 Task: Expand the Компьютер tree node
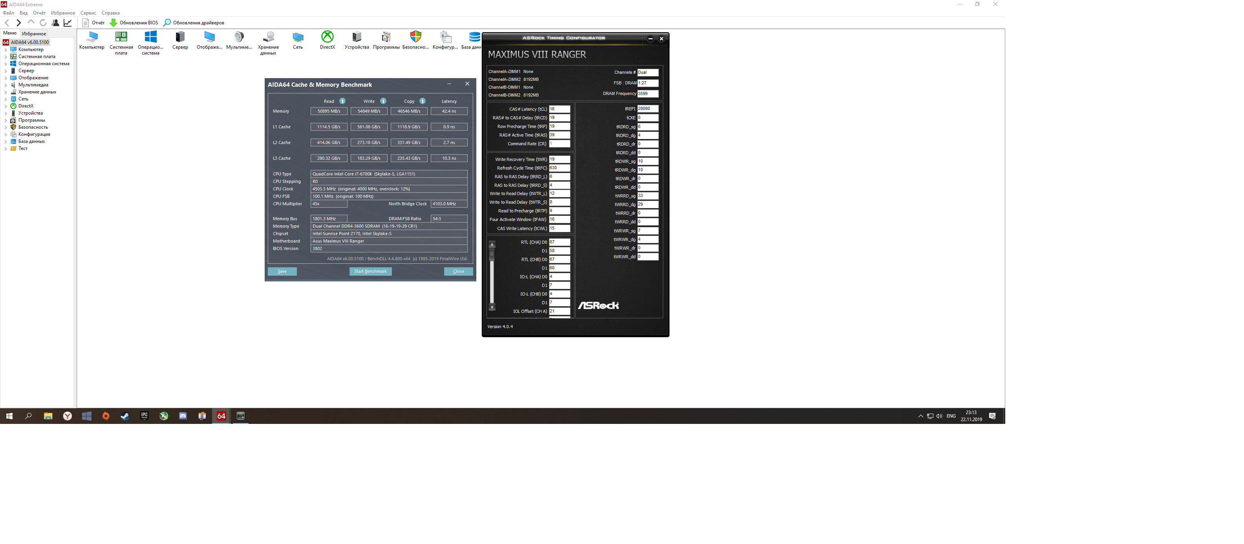click(x=6, y=50)
